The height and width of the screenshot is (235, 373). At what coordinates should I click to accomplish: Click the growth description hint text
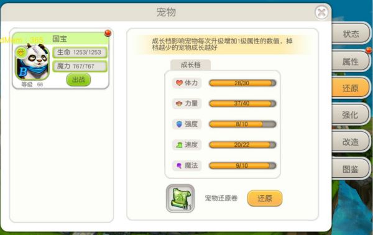(x=222, y=44)
